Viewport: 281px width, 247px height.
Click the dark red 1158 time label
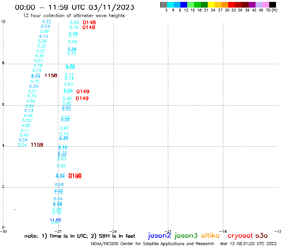click(51, 76)
